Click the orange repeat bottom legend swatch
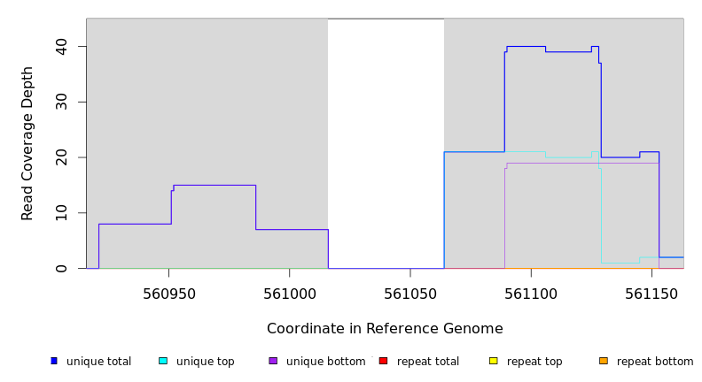 tap(604, 361)
